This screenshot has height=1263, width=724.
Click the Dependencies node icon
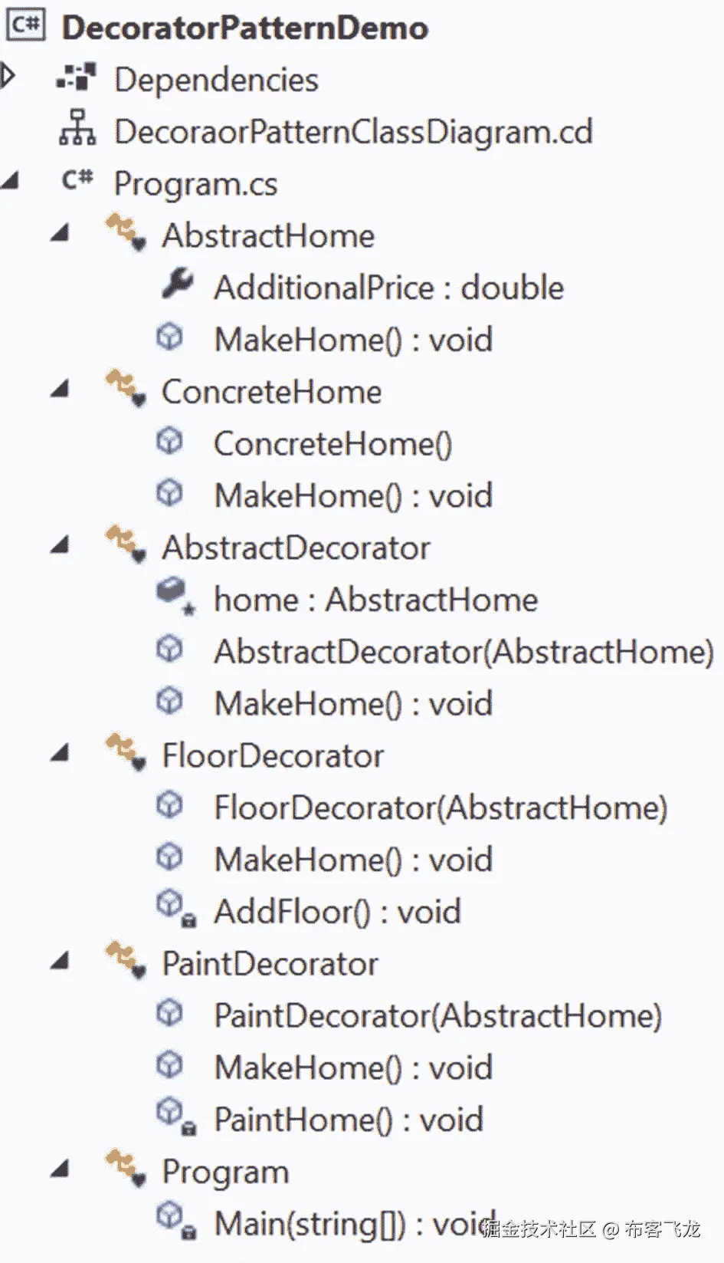pyautogui.click(x=77, y=78)
